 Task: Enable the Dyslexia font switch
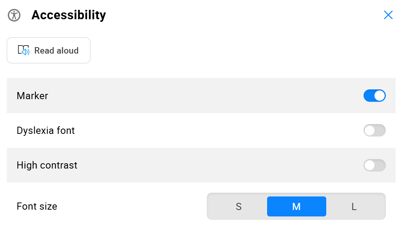click(374, 130)
